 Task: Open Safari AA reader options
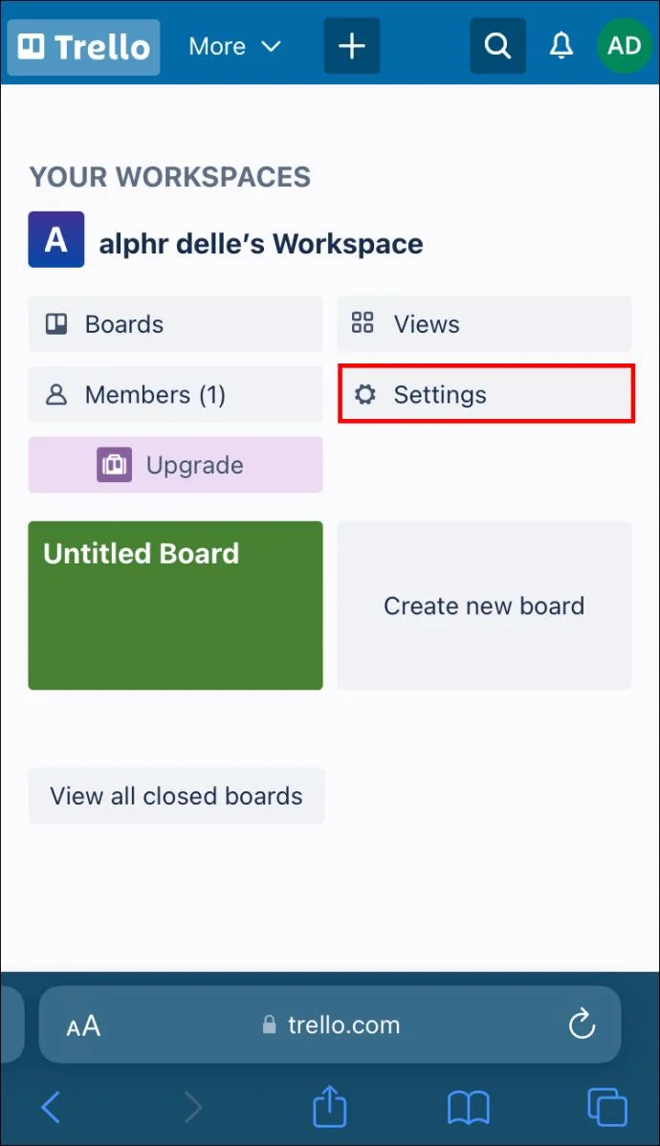(83, 1025)
